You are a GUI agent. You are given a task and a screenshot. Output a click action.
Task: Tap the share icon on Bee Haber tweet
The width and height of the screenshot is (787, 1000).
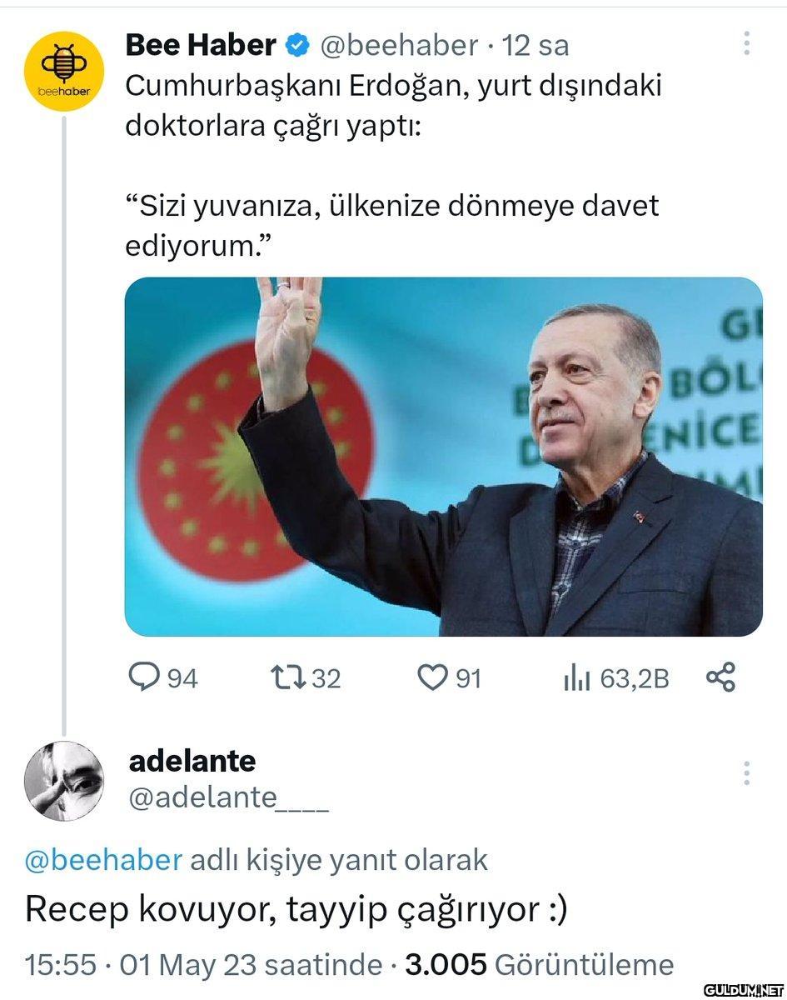720,677
